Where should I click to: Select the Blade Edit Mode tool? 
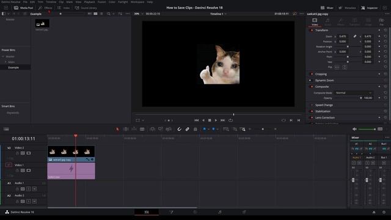click(x=142, y=129)
